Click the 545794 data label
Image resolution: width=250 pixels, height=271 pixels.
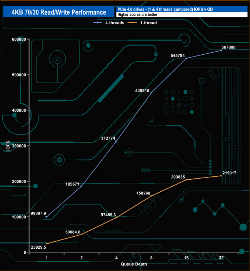178,55
